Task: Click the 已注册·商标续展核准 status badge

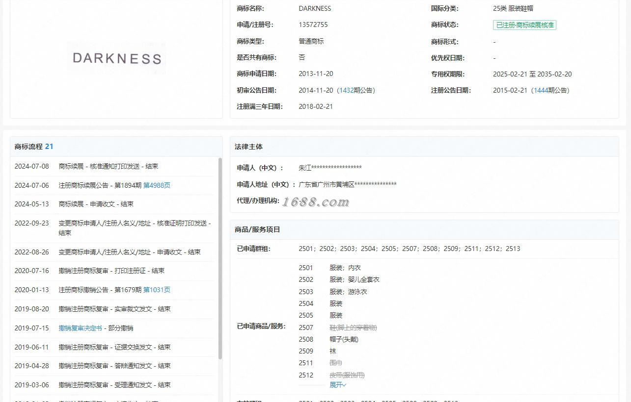Action: [x=524, y=25]
